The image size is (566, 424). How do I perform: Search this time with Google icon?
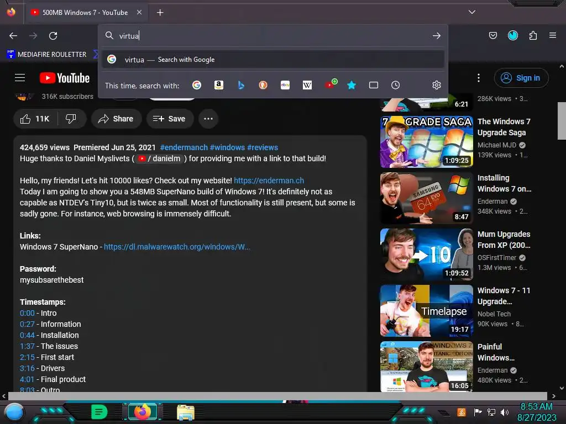pos(197,85)
